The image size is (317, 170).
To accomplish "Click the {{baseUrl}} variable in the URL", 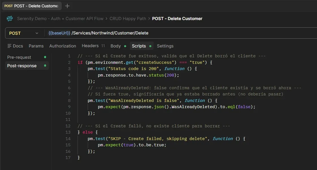I will [59, 33].
